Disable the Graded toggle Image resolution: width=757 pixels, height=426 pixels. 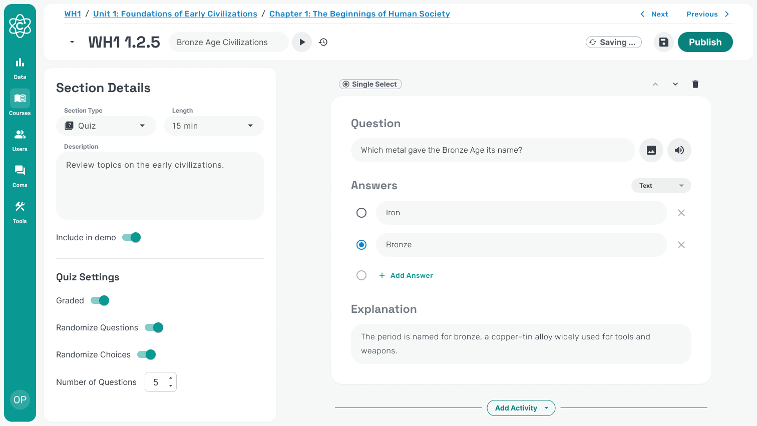[x=100, y=300]
